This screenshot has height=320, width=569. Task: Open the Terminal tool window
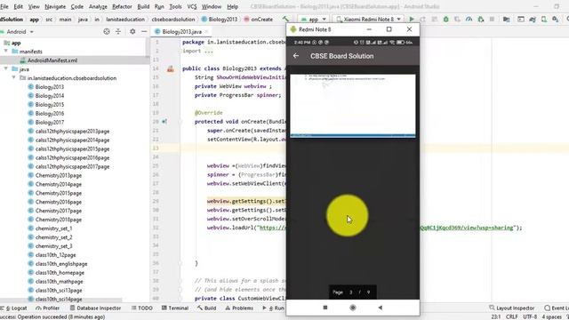click(x=174, y=308)
